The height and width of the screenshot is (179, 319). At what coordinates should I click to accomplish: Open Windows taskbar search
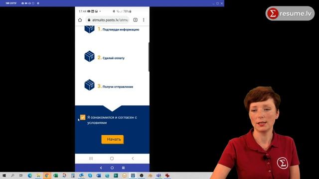click(x=12, y=176)
